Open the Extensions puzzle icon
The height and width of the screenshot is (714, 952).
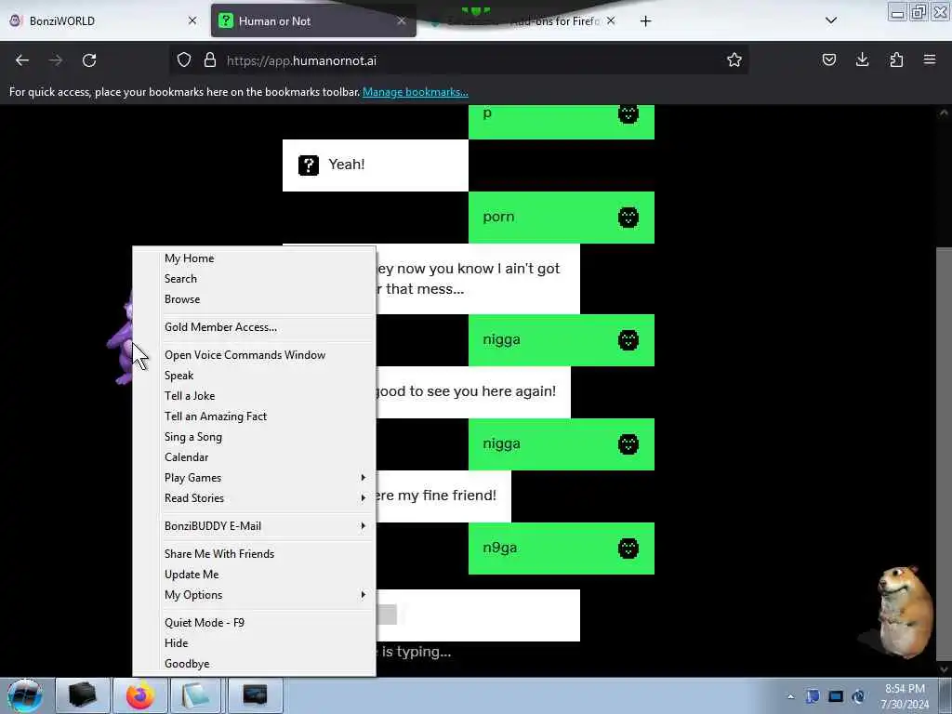[x=896, y=60]
